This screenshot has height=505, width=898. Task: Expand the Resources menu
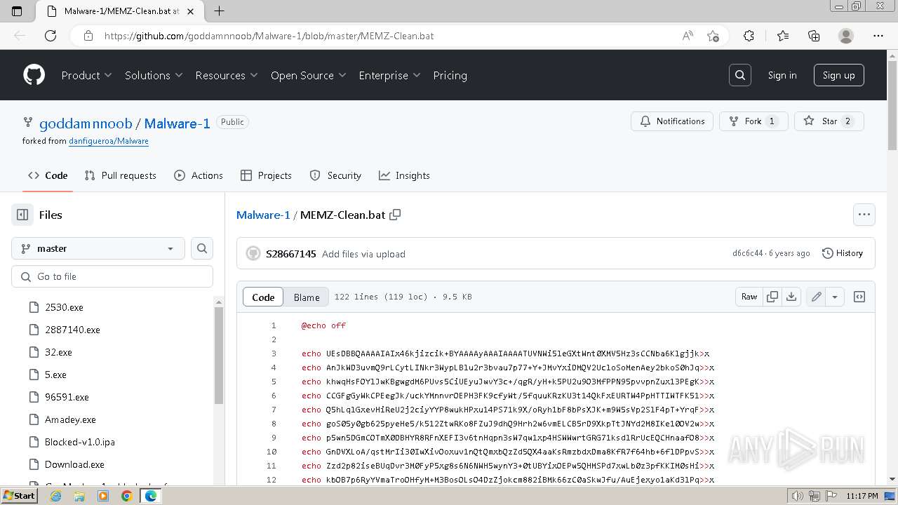(x=227, y=75)
